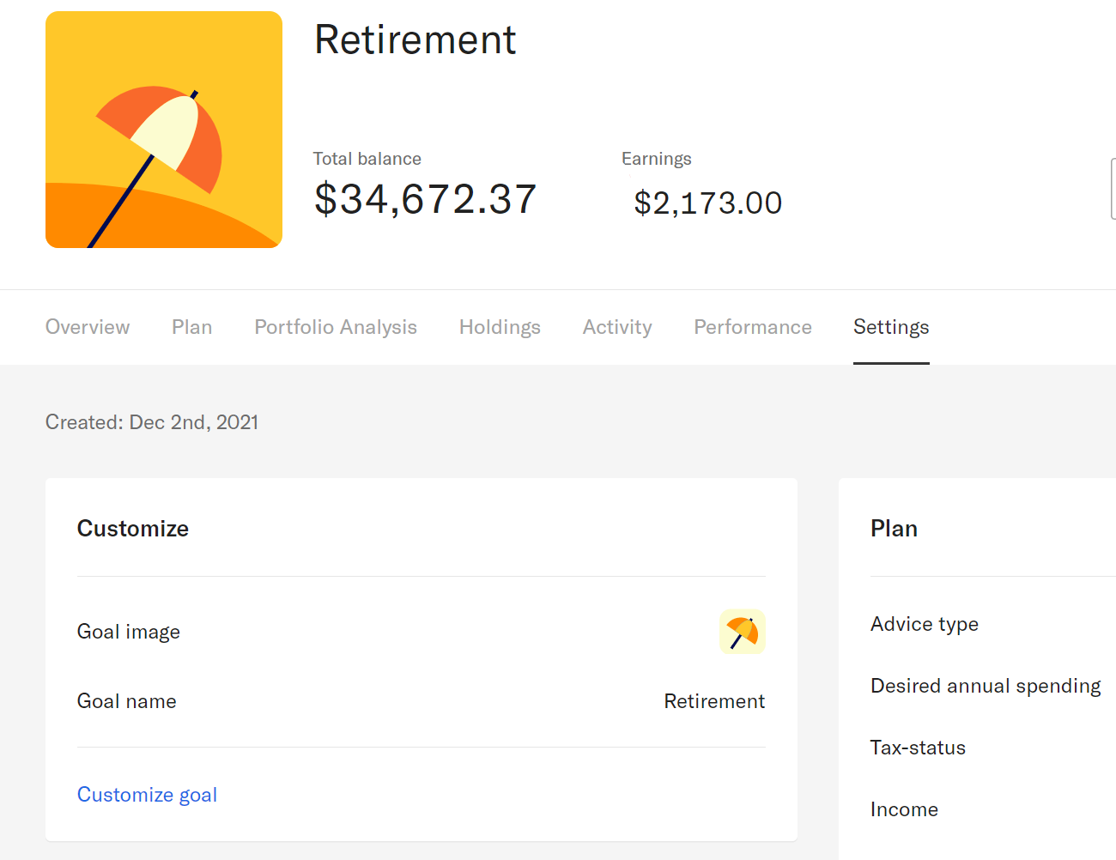1116x860 pixels.
Task: Open the Advice type setting
Action: click(925, 624)
